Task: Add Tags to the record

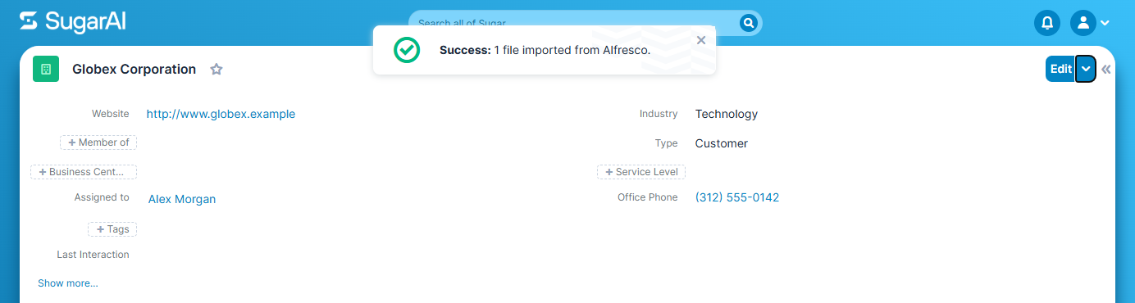Action: tap(112, 229)
